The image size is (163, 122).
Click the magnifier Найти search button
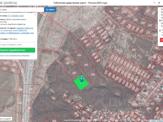pos(50,10)
